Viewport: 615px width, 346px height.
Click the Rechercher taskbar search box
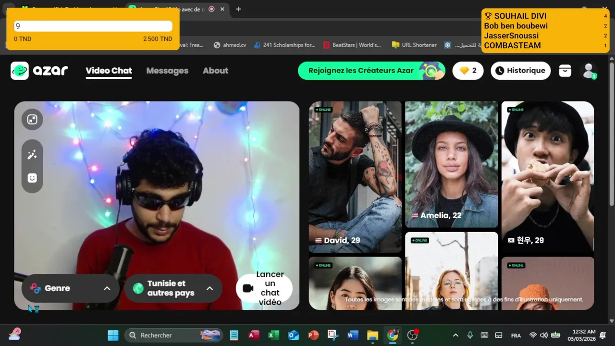pos(174,335)
